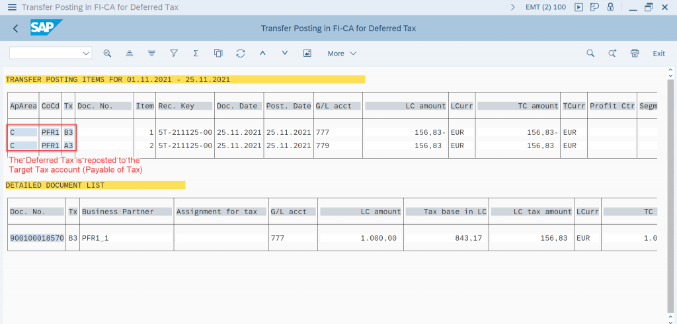The height and width of the screenshot is (324, 677).
Task: Click the Doc. Date column header
Action: tap(239, 106)
